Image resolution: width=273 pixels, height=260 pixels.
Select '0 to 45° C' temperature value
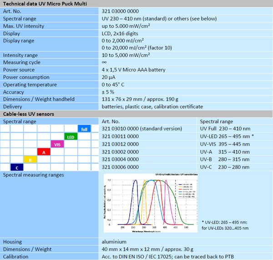coord(113,85)
